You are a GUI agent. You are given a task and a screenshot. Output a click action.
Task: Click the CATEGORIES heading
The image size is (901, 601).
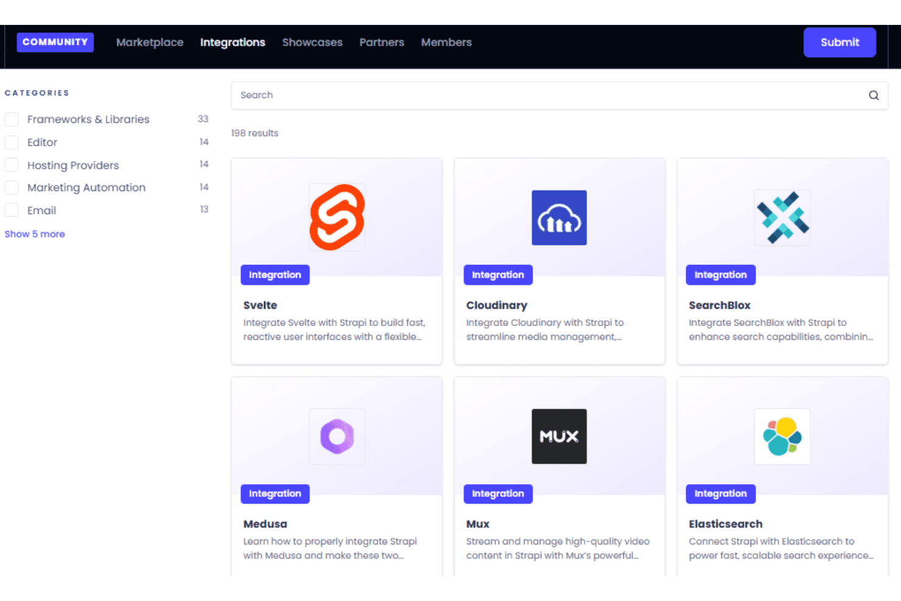tap(37, 93)
